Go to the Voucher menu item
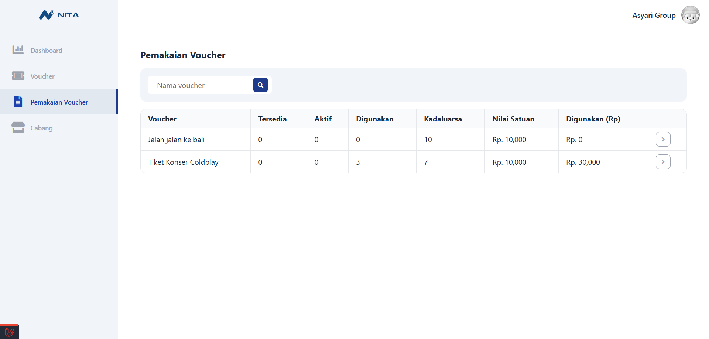The height and width of the screenshot is (339, 709). click(x=59, y=76)
